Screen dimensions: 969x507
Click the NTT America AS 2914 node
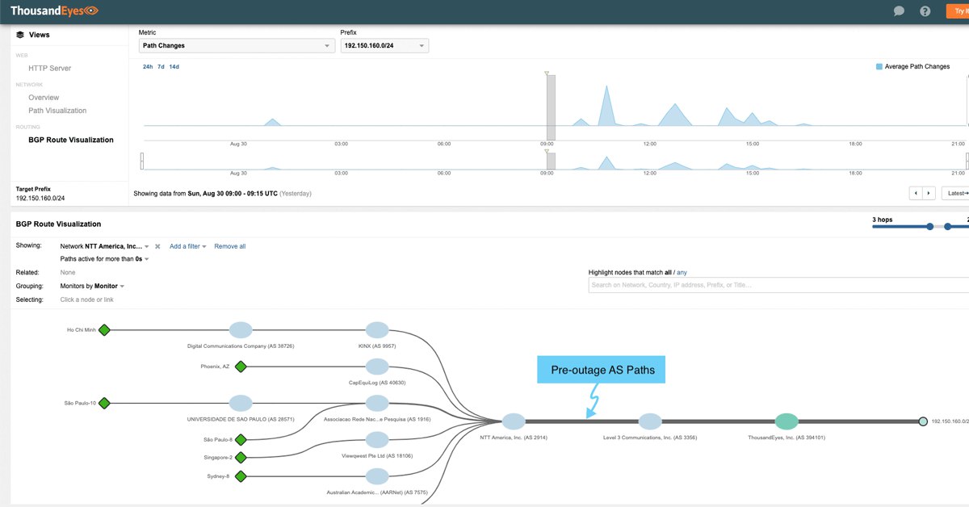514,421
